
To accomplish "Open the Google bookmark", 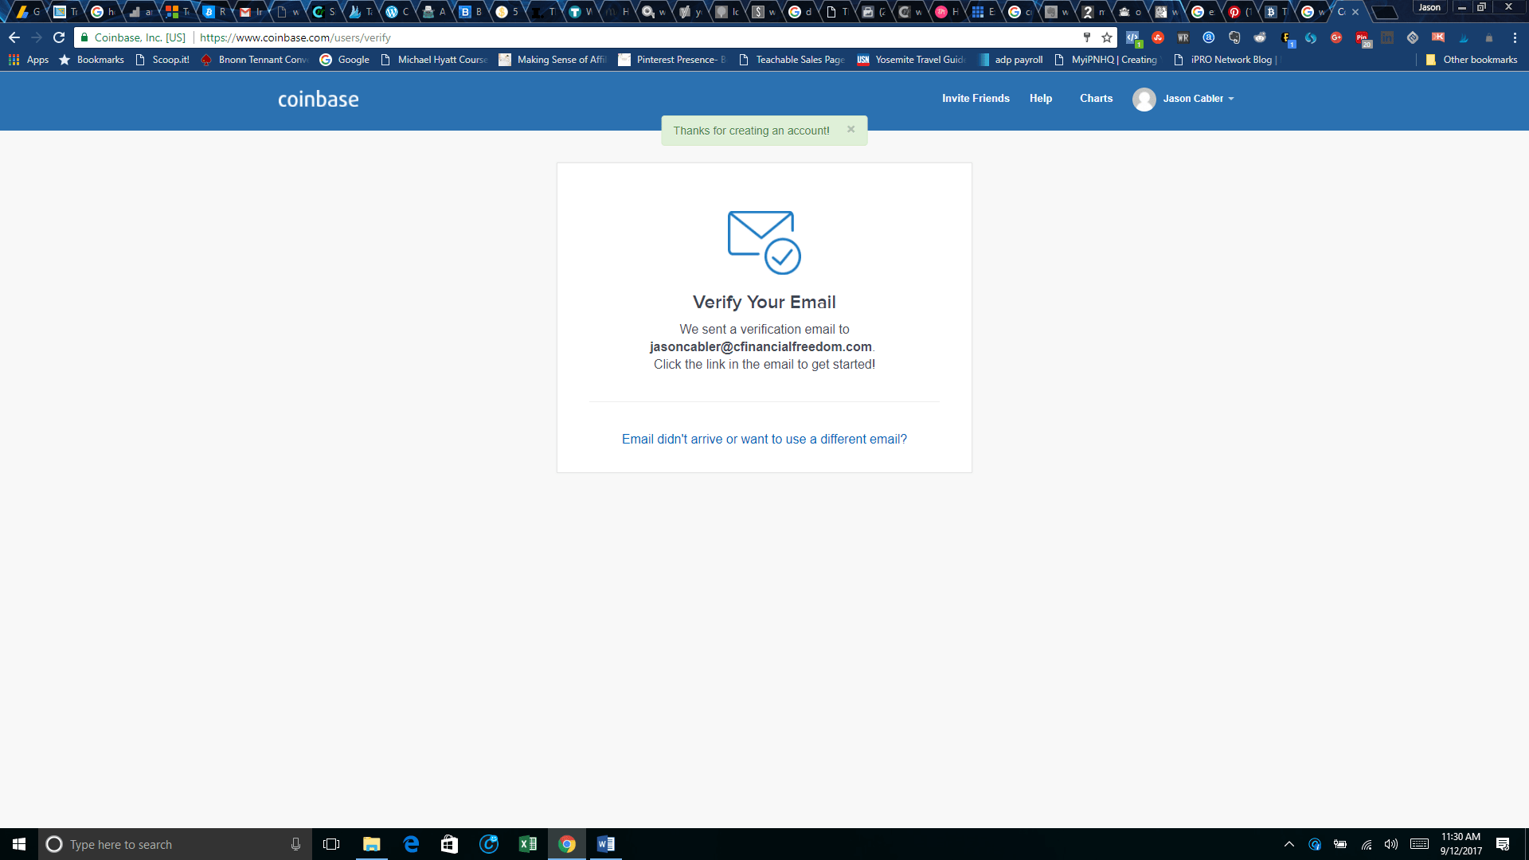I will tap(345, 60).
